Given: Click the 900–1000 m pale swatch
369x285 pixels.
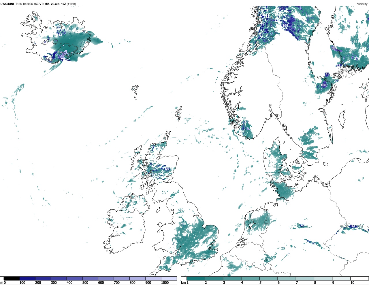Looking at the screenshot, I should pos(153,279).
